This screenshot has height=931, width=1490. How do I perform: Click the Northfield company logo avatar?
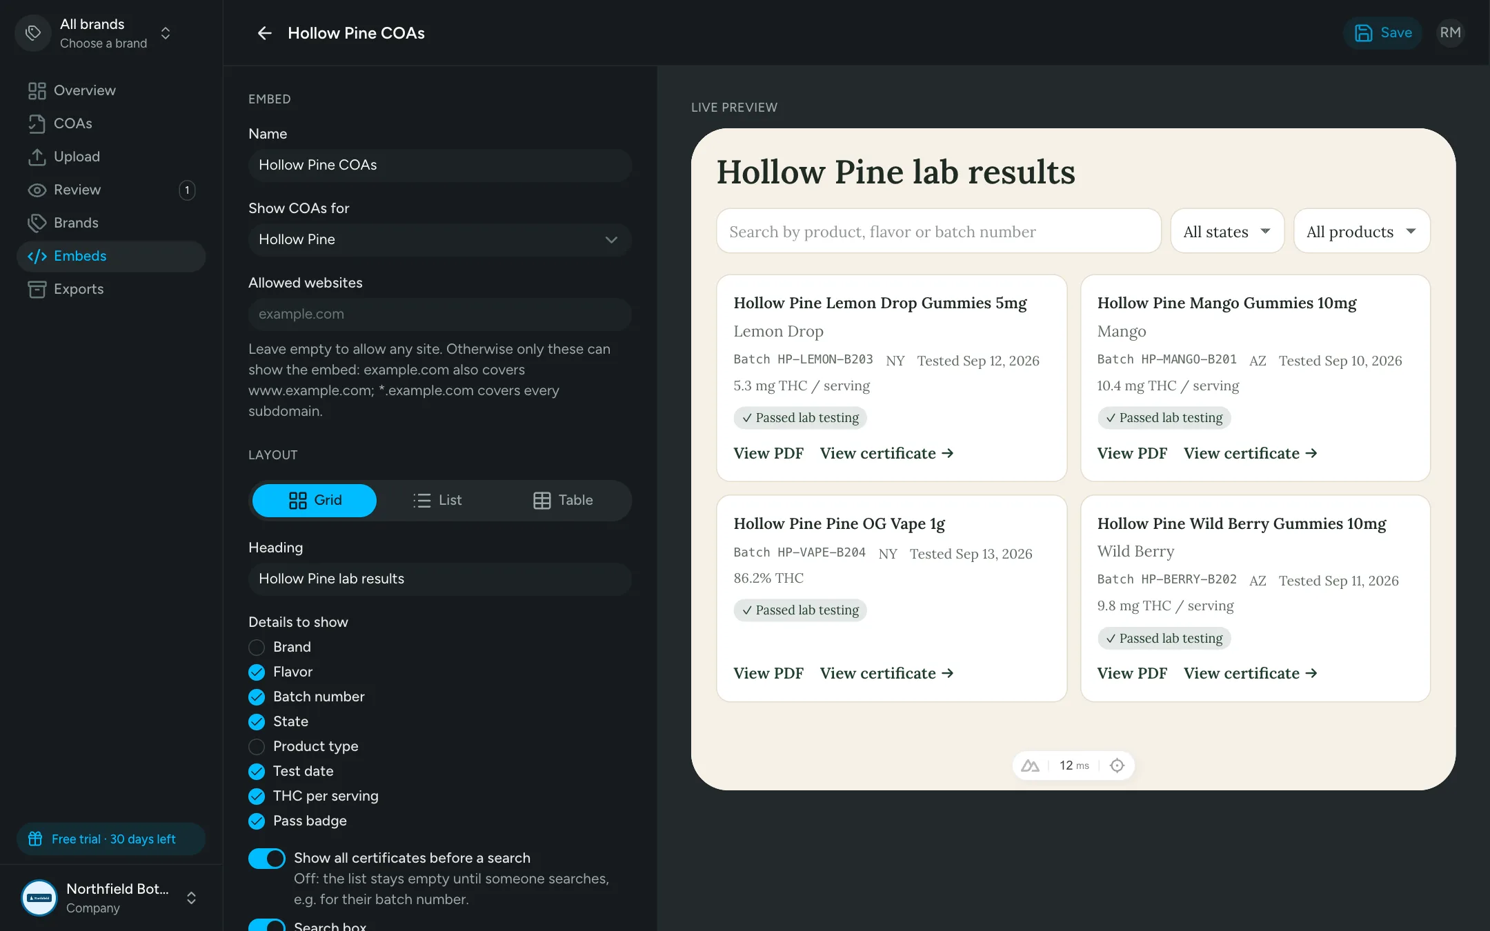[x=39, y=898]
